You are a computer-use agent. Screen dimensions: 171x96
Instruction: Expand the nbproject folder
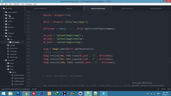point(4,33)
